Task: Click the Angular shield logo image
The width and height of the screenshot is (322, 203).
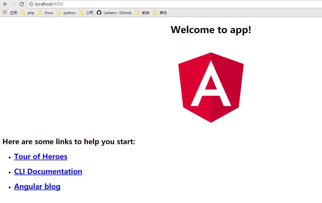Action: click(211, 88)
